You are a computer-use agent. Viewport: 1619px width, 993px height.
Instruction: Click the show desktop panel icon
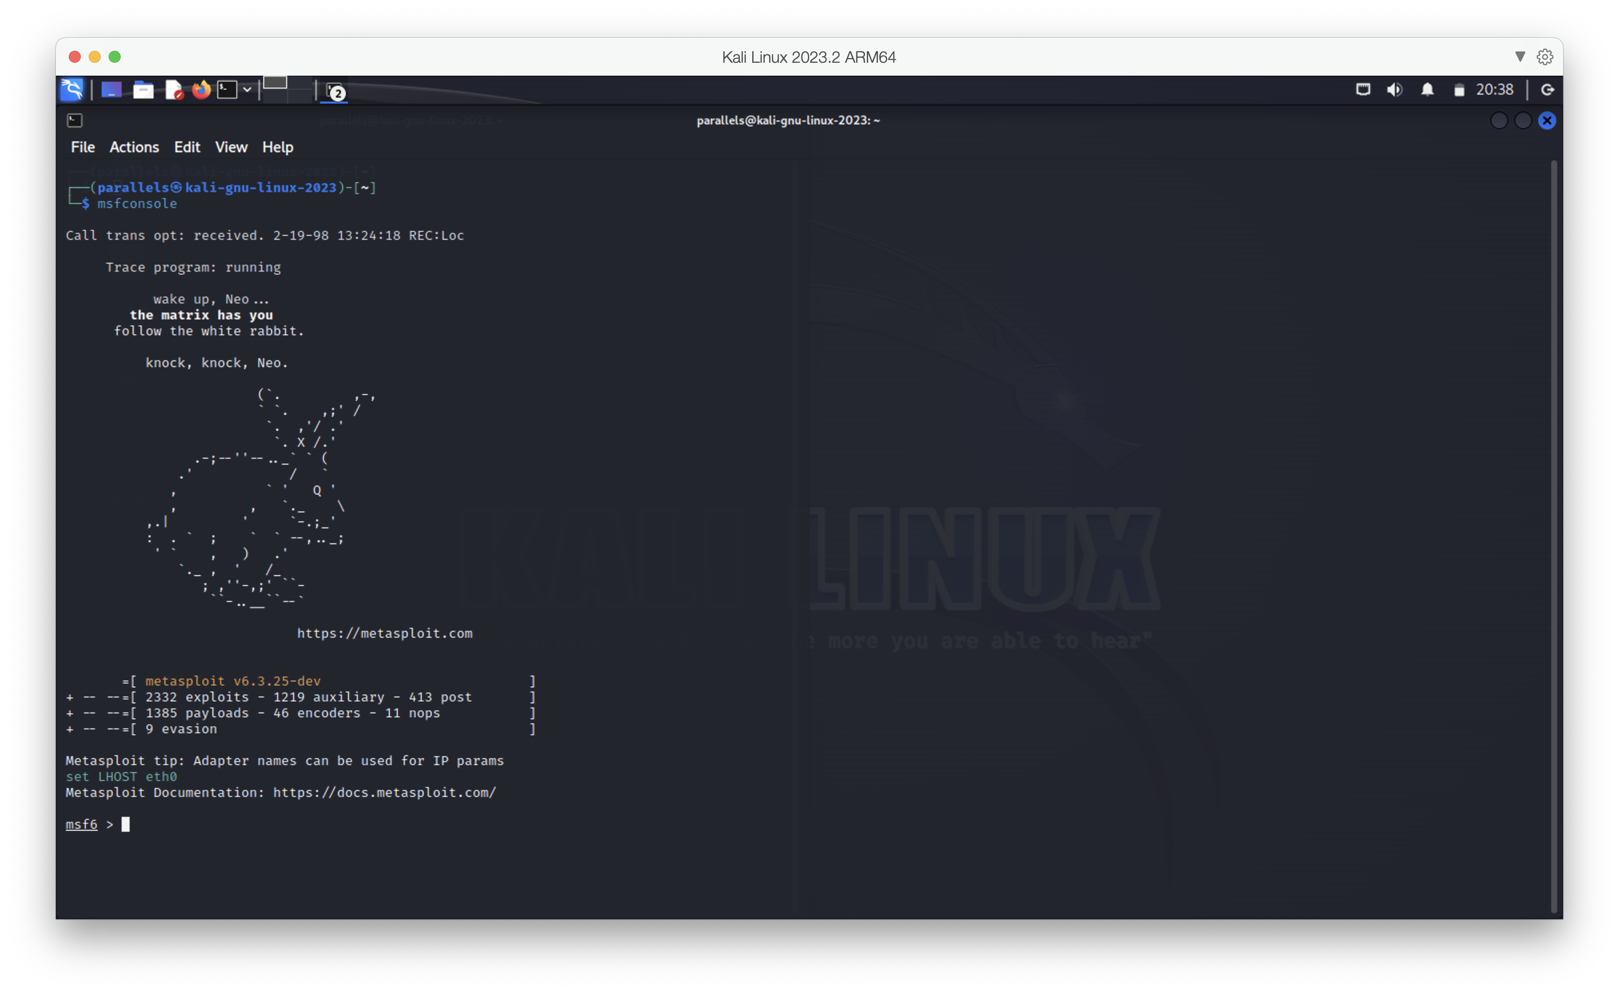coord(111,90)
